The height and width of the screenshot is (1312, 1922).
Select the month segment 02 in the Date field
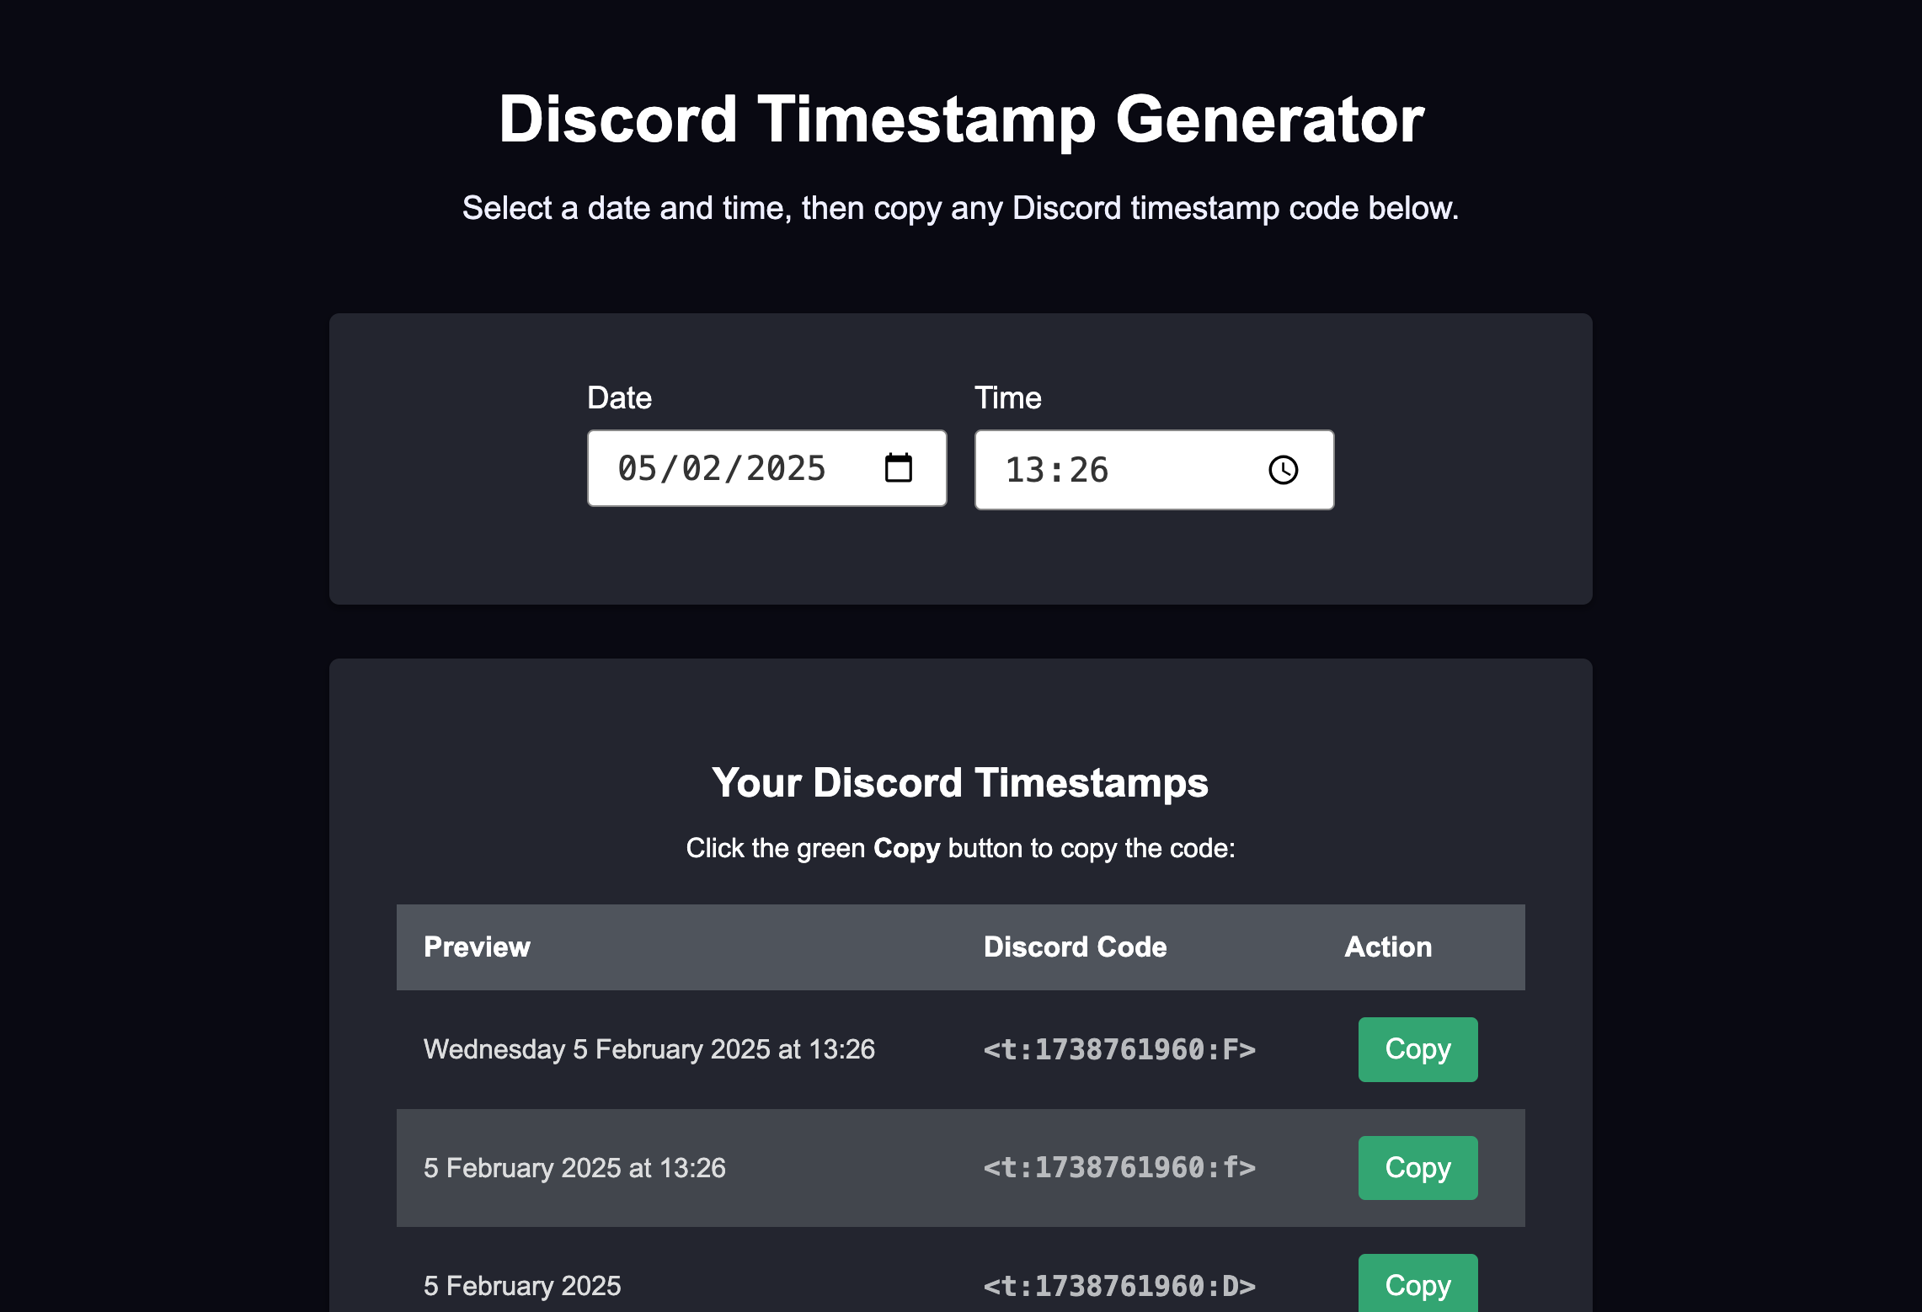click(701, 468)
